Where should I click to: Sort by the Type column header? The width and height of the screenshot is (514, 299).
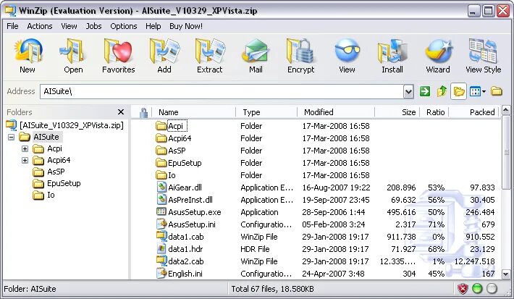(x=266, y=112)
